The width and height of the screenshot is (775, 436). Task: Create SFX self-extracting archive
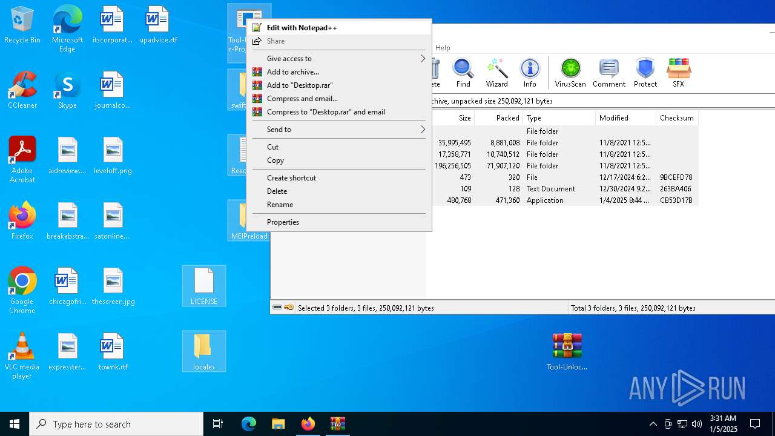pyautogui.click(x=679, y=73)
